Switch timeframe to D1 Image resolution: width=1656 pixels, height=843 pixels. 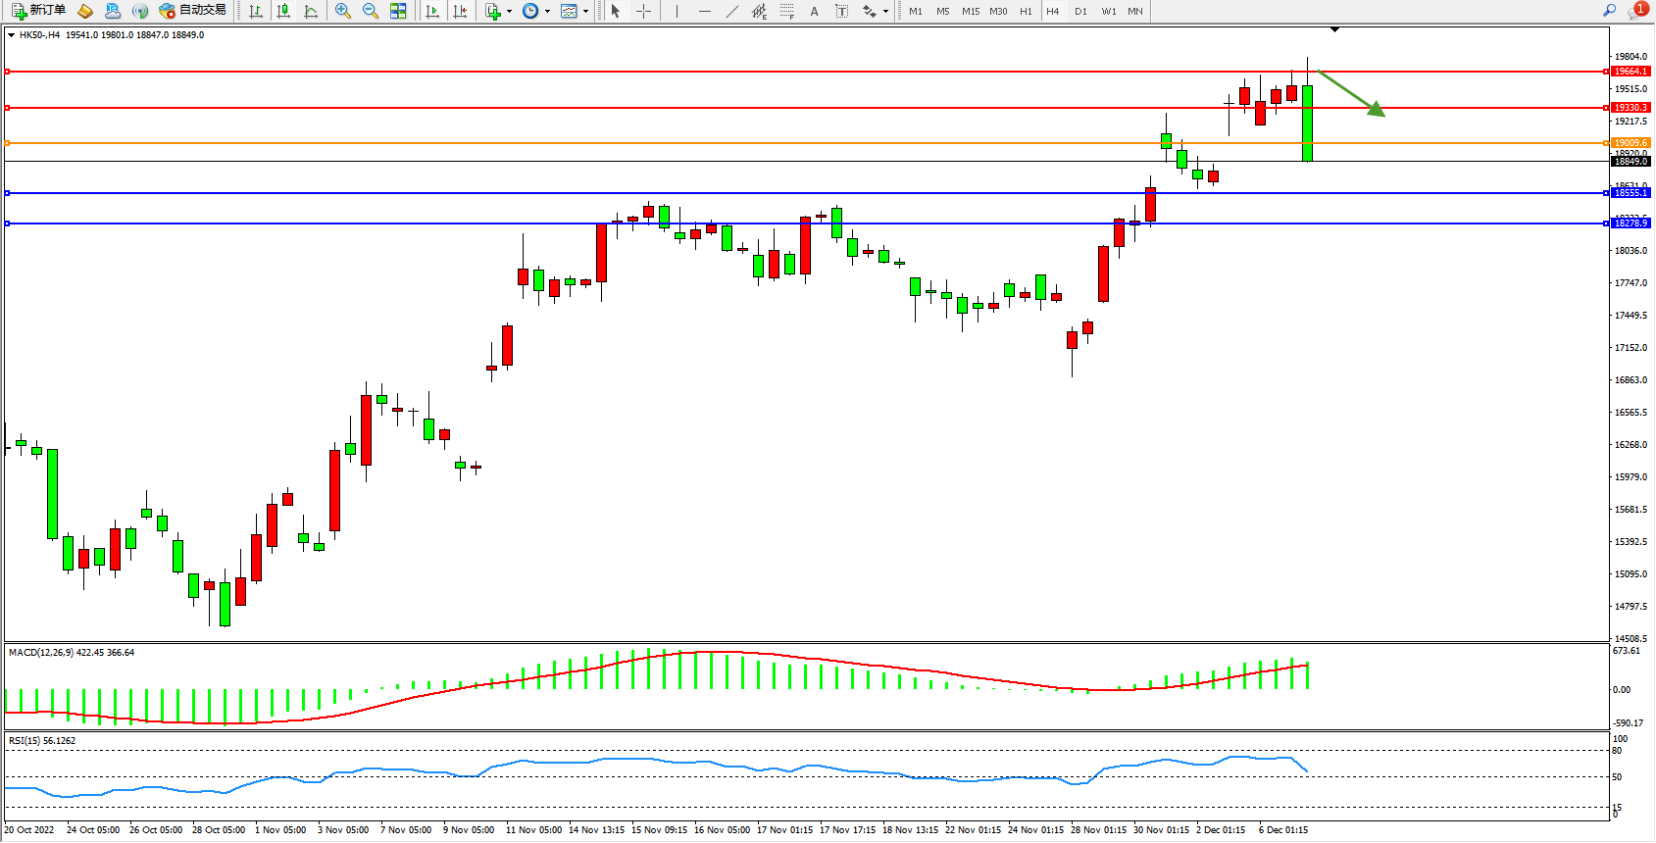pos(1080,11)
